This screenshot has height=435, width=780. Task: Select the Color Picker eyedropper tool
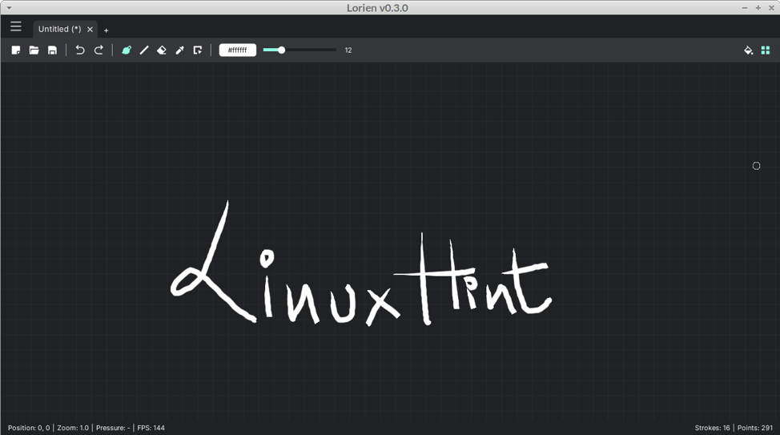179,50
